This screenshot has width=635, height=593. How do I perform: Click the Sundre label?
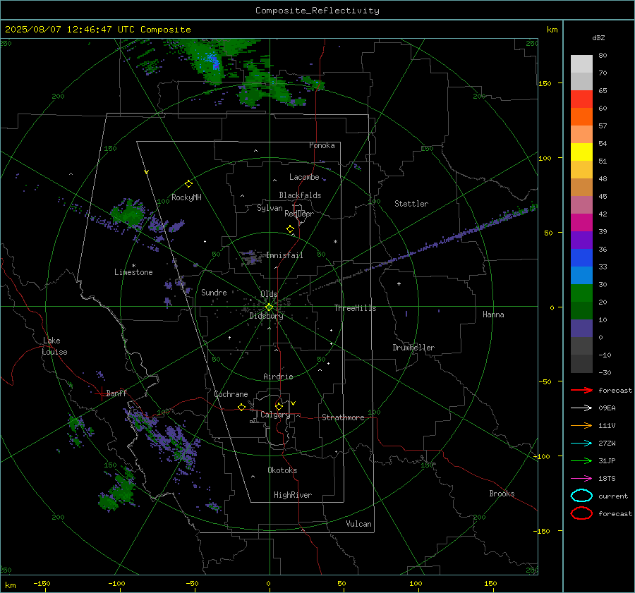[214, 292]
